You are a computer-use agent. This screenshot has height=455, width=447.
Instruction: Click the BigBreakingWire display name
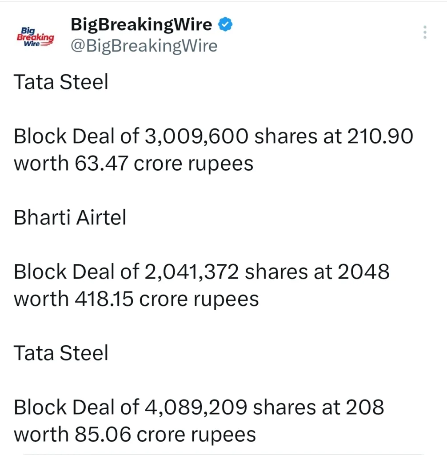click(x=141, y=24)
